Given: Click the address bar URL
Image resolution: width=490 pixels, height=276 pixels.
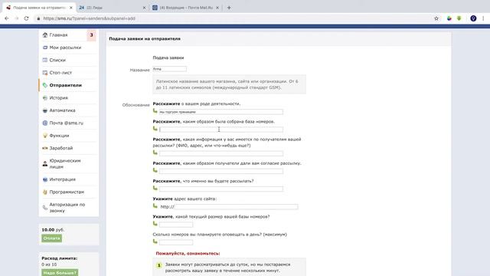Looking at the screenshot, I should (89, 18).
